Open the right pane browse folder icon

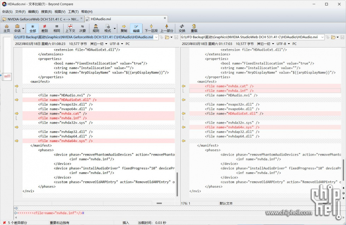[333, 37]
